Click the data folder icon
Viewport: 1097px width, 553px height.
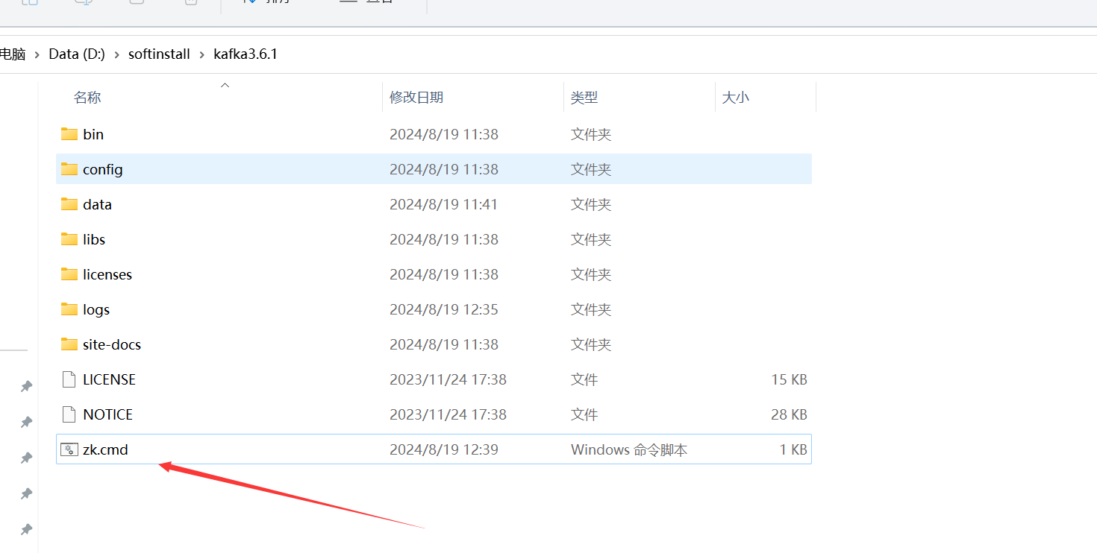click(69, 204)
